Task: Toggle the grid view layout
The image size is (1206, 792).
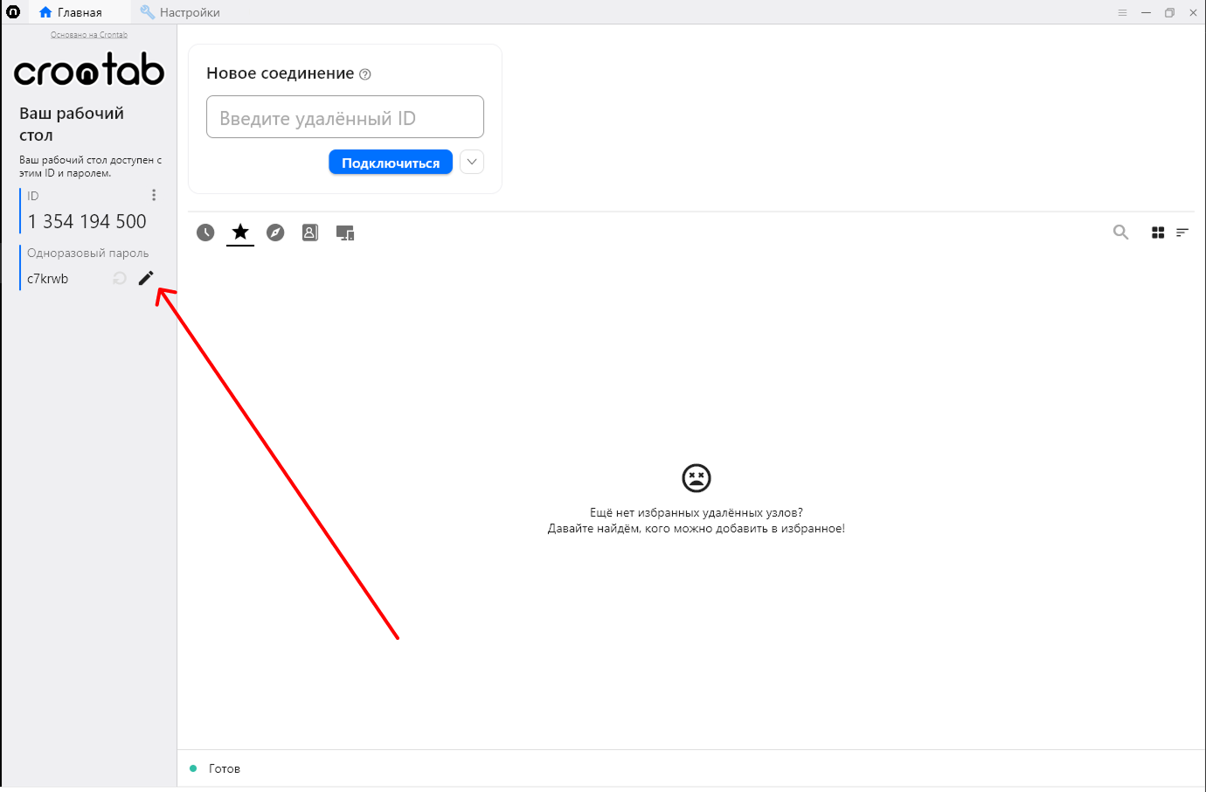Action: coord(1158,233)
